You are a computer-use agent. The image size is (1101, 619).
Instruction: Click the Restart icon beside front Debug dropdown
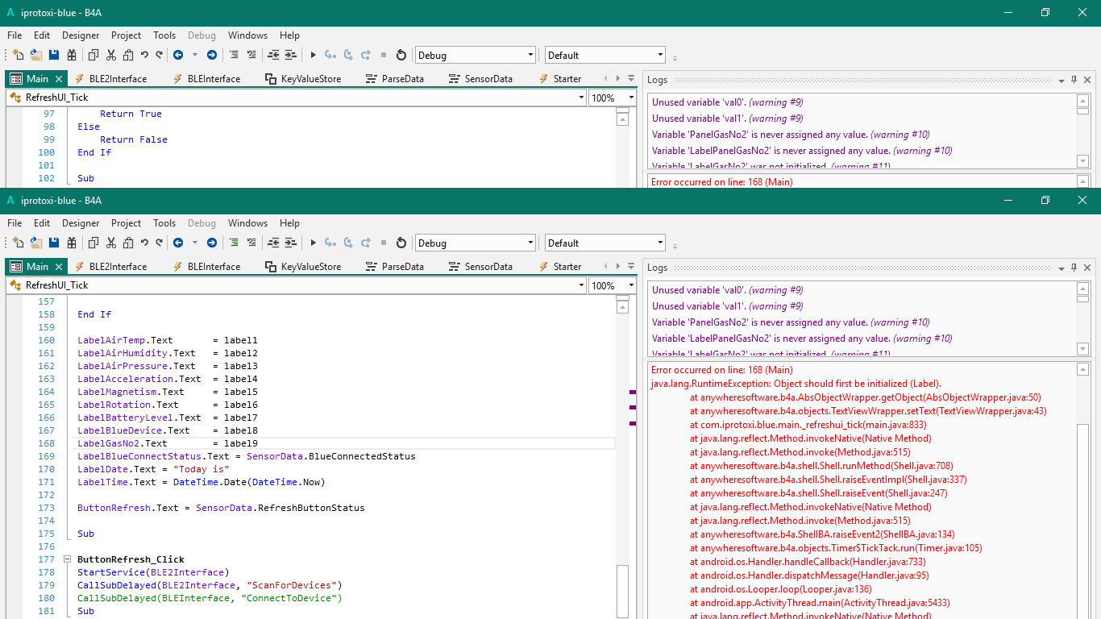(x=401, y=243)
